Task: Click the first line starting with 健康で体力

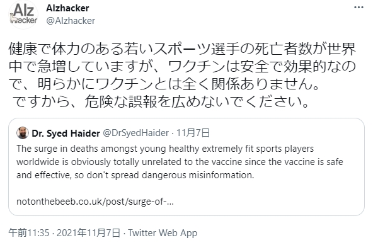Action: click(x=182, y=49)
